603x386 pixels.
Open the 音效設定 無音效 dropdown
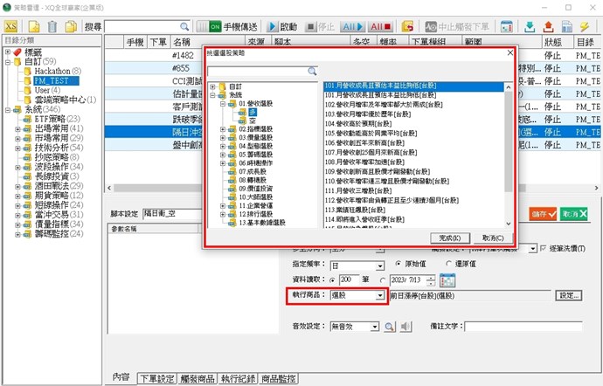(375, 327)
